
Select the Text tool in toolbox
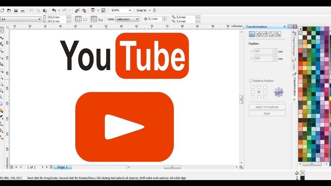point(1,97)
